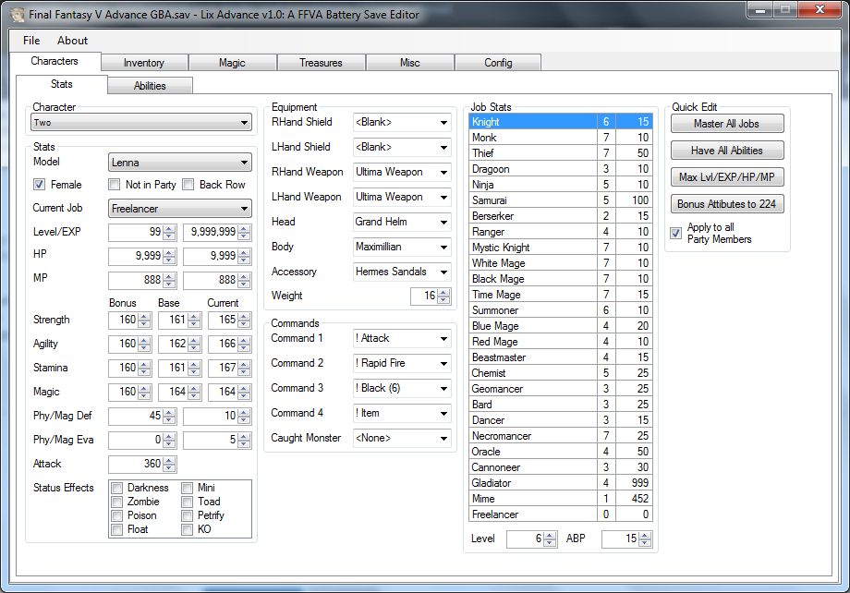
Task: Open the RHand Weapon dropdown
Action: (x=402, y=173)
